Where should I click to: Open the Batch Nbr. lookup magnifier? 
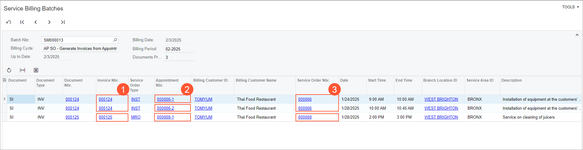click(x=115, y=40)
